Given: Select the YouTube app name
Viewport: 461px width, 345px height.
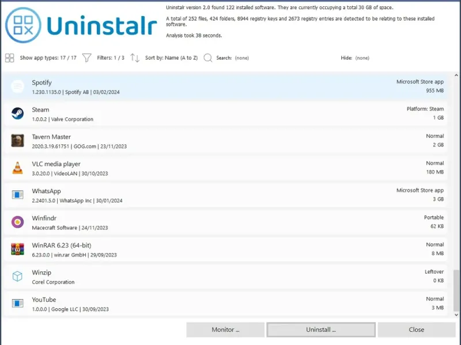Looking at the screenshot, I should [44, 300].
